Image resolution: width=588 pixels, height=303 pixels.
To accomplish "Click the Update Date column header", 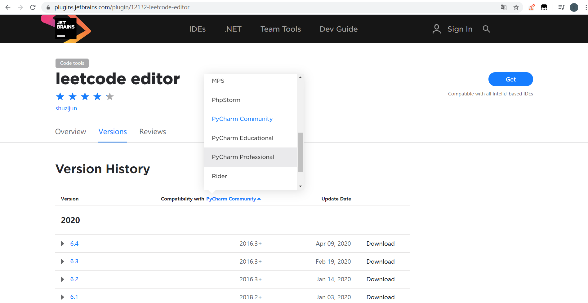I will pos(336,199).
